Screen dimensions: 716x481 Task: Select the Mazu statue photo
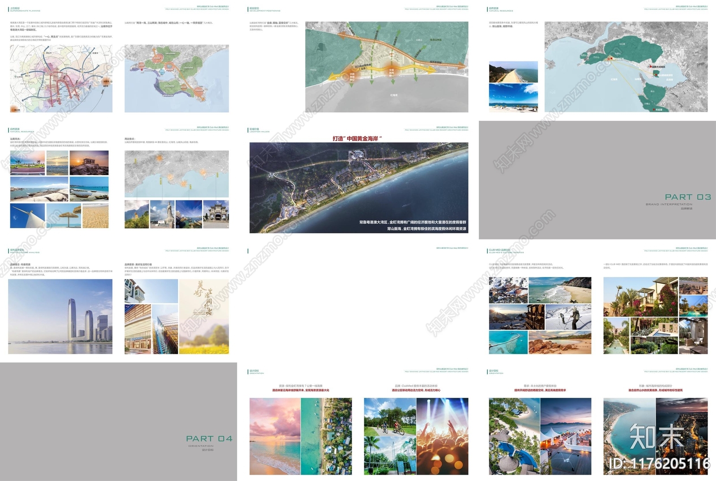click(x=162, y=214)
